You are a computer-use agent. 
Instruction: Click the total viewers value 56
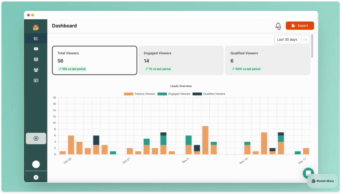[60, 61]
